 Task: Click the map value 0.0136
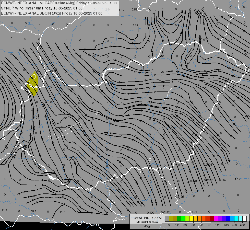click(180, 197)
